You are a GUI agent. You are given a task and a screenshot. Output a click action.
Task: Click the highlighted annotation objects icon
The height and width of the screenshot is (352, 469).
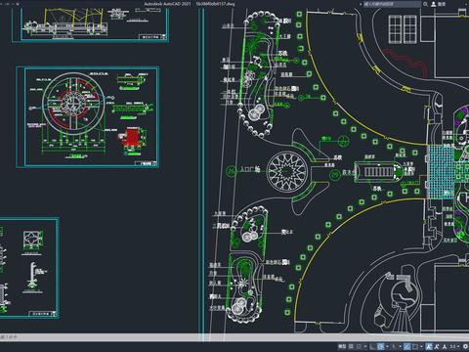pos(429,346)
